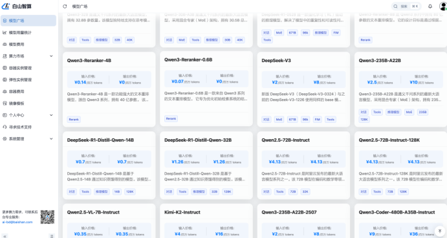The image size is (447, 238).
Task: Click ¥10 output price on Qwen3-235B-A22B
Action: [x=413, y=82]
